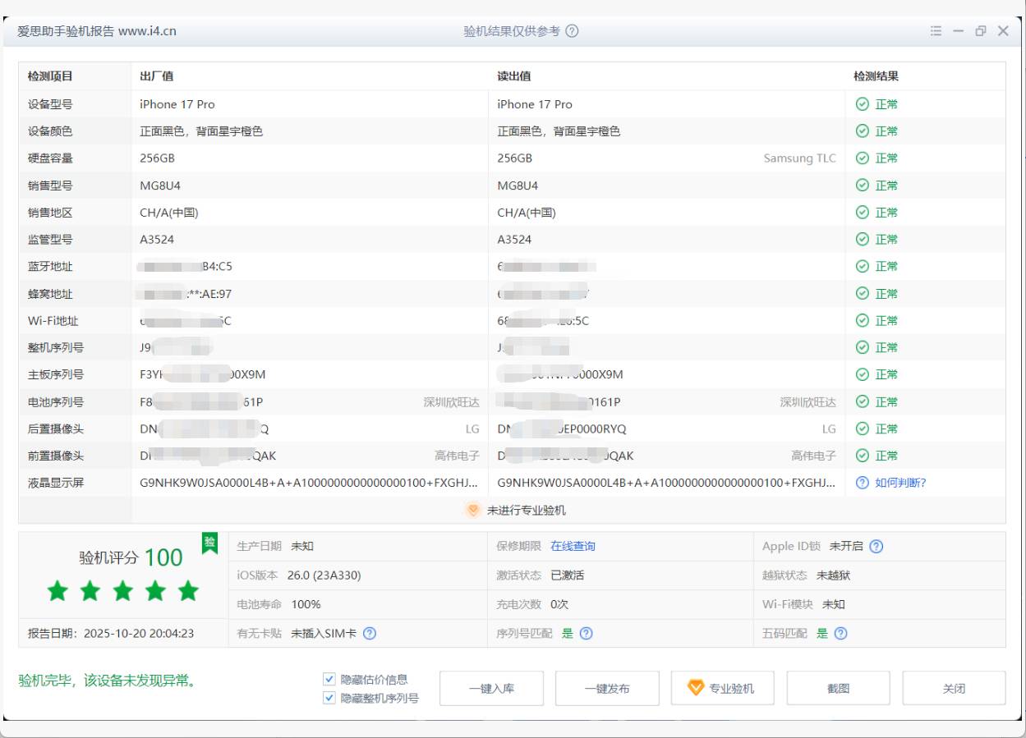Click the help icon beside 验机结果仅供参考

tap(572, 31)
